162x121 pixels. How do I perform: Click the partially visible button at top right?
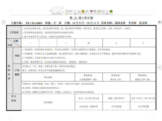point(160,22)
